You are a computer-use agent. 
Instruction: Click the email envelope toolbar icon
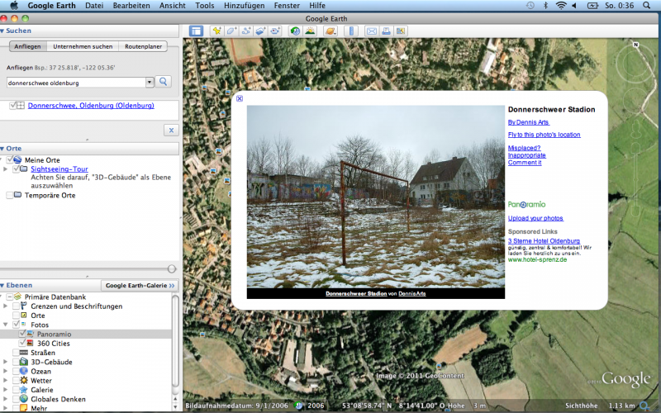click(x=372, y=31)
